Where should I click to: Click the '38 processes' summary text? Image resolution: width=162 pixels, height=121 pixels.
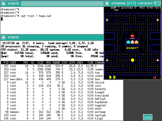(10, 46)
